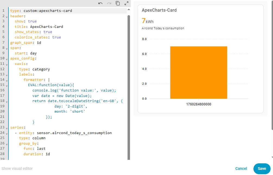
Task: Click the title: ApexCharts-Card line
Action: point(39,27)
